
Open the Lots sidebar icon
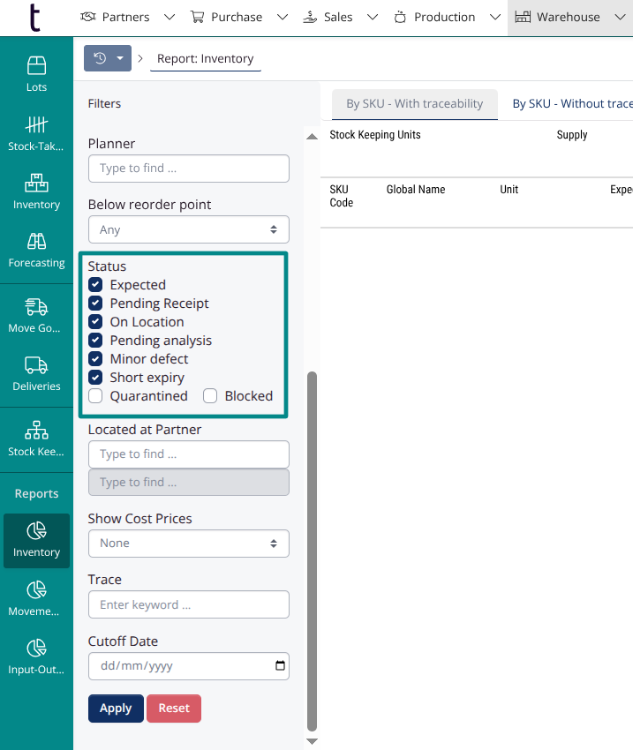click(36, 66)
